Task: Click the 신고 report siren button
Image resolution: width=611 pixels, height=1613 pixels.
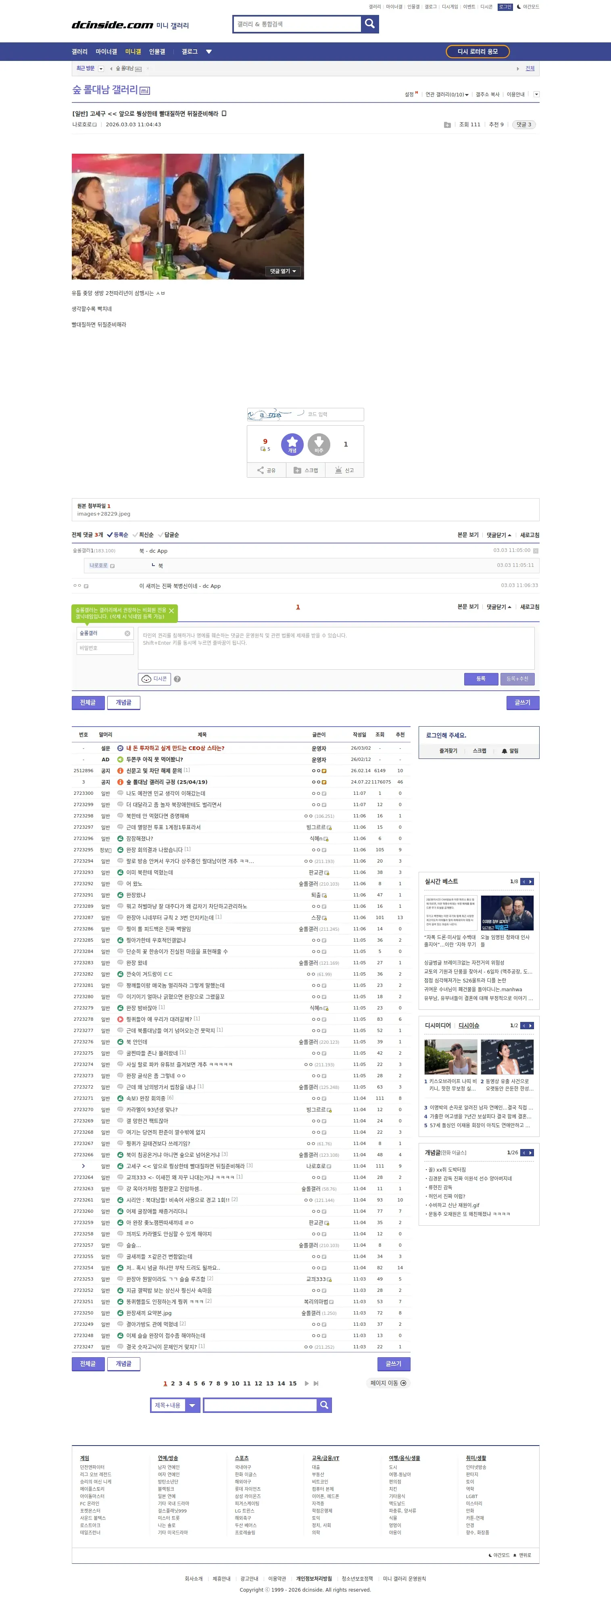Action: [x=344, y=470]
